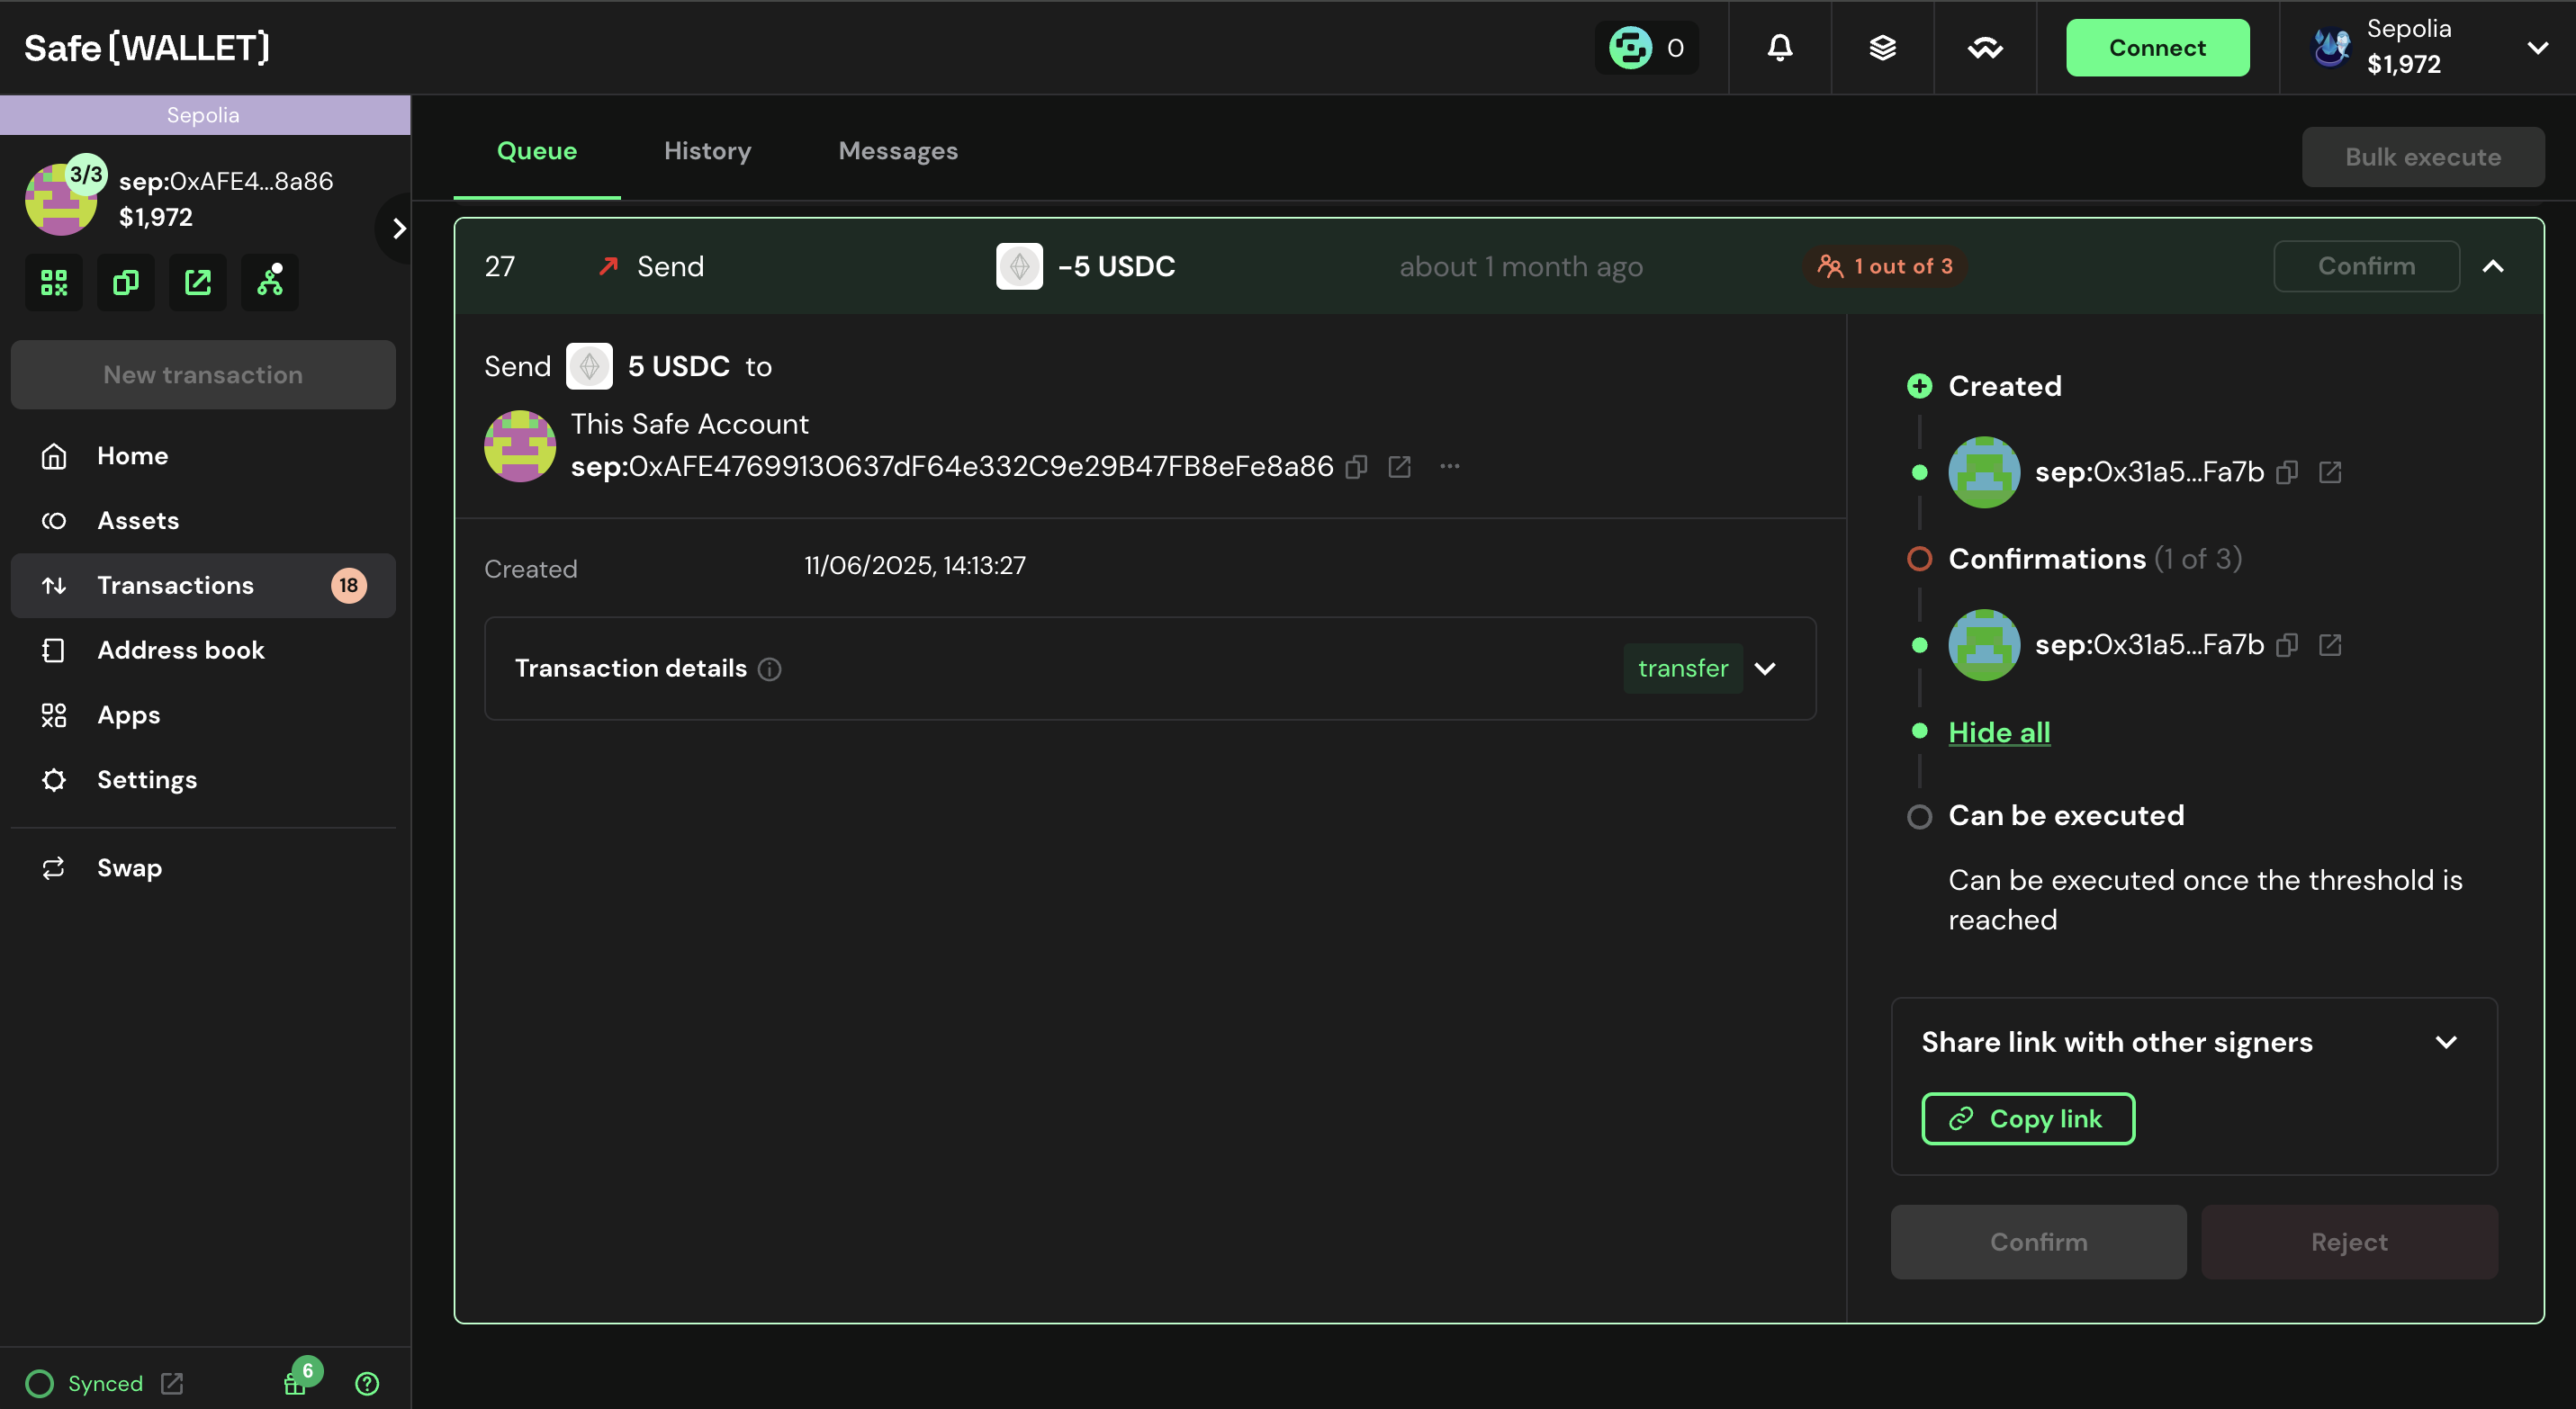Click the Hide all link
The width and height of the screenshot is (2576, 1409).
(1999, 732)
